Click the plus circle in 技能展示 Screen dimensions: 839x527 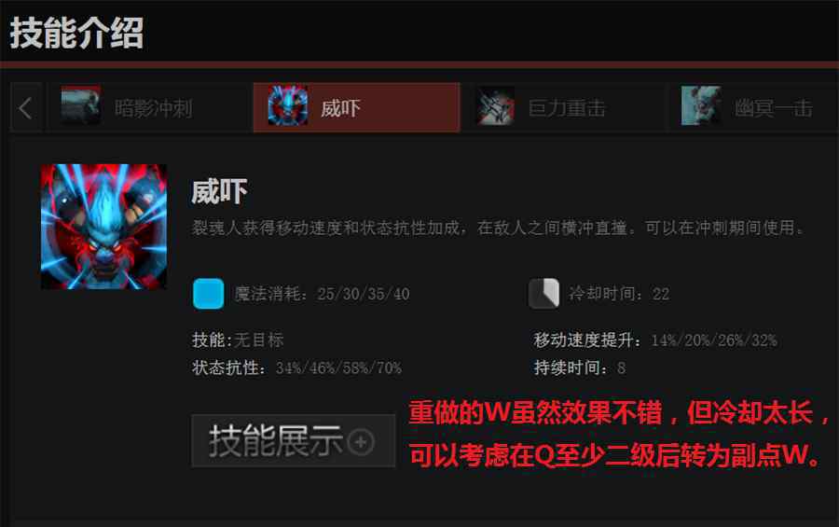tap(361, 442)
